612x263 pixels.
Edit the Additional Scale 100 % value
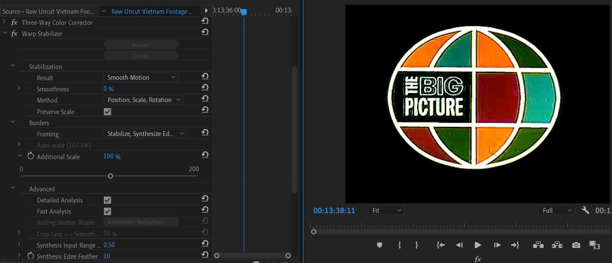112,156
